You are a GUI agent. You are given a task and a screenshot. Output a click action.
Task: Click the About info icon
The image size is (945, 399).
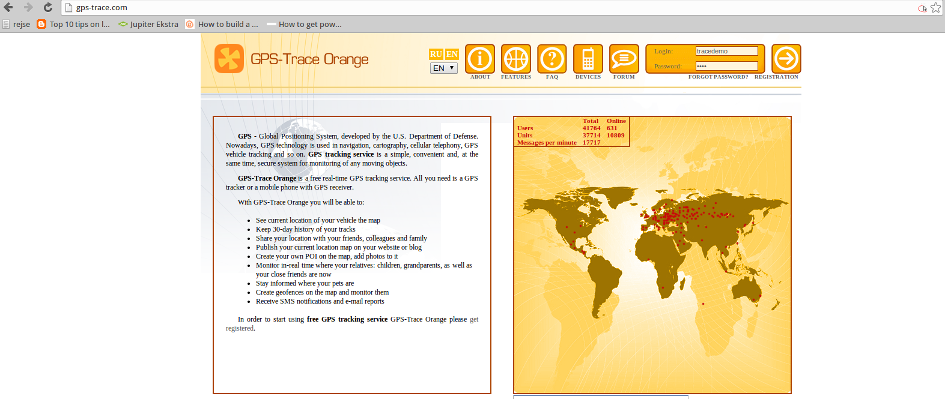tap(480, 59)
